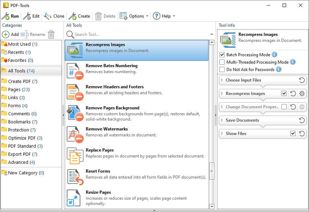Select the Remove Watermarks tool icon
The height and width of the screenshot is (212, 309).
(x=75, y=134)
